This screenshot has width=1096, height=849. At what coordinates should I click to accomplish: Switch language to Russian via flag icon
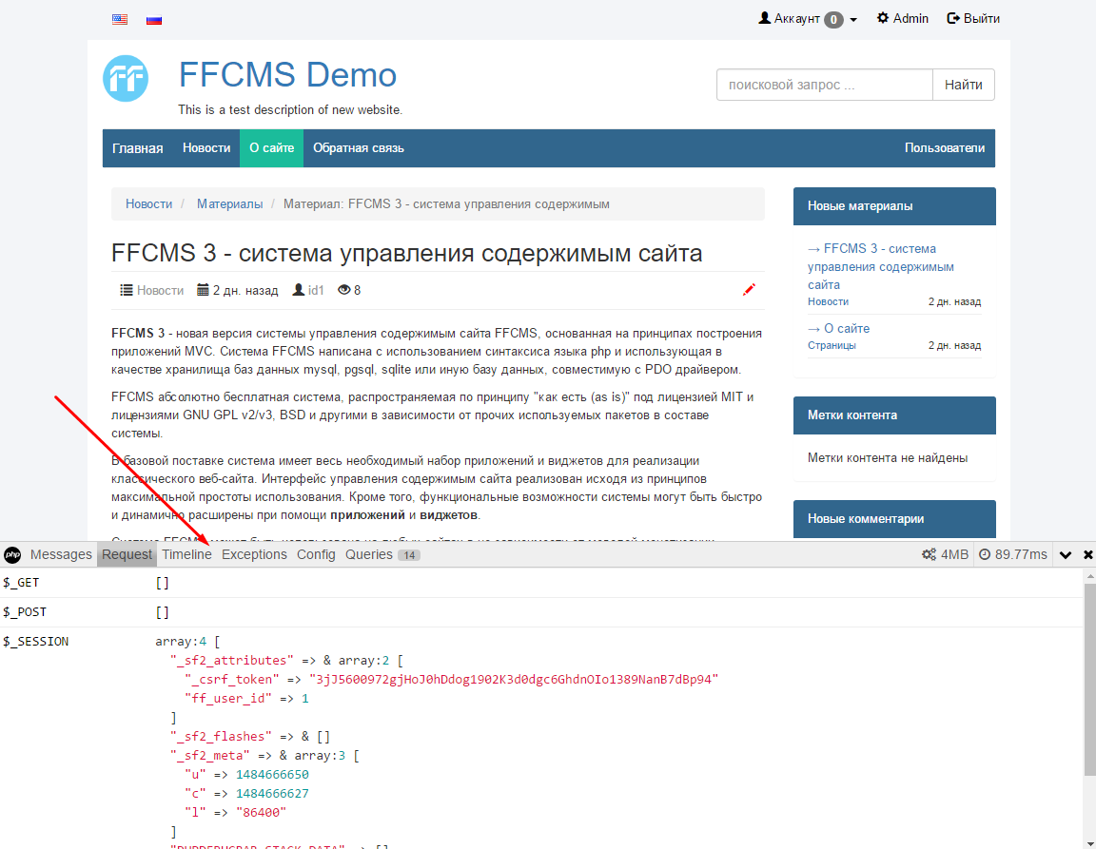(x=154, y=20)
